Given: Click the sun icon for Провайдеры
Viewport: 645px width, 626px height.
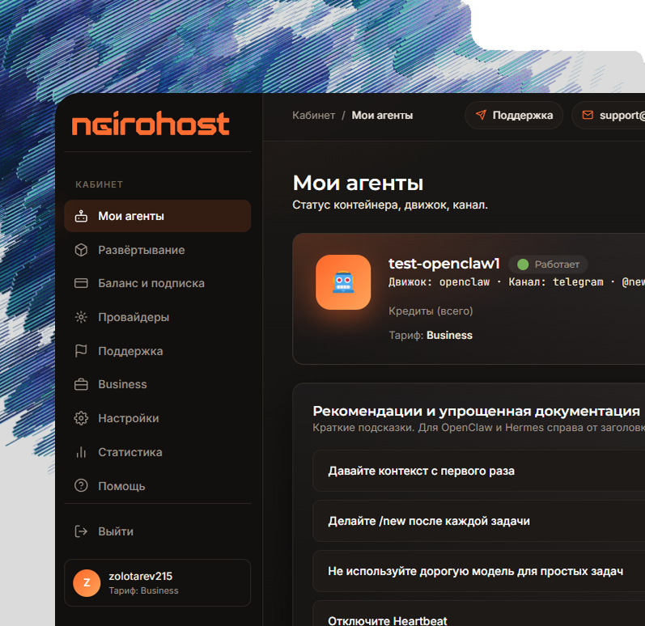Looking at the screenshot, I should point(81,317).
